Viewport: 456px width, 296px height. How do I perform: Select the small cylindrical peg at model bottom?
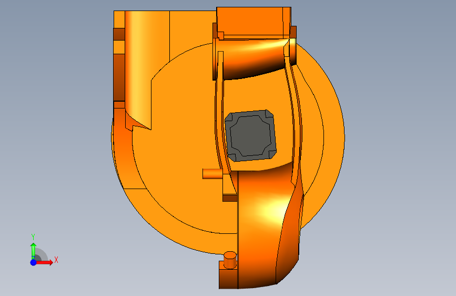click(x=230, y=260)
